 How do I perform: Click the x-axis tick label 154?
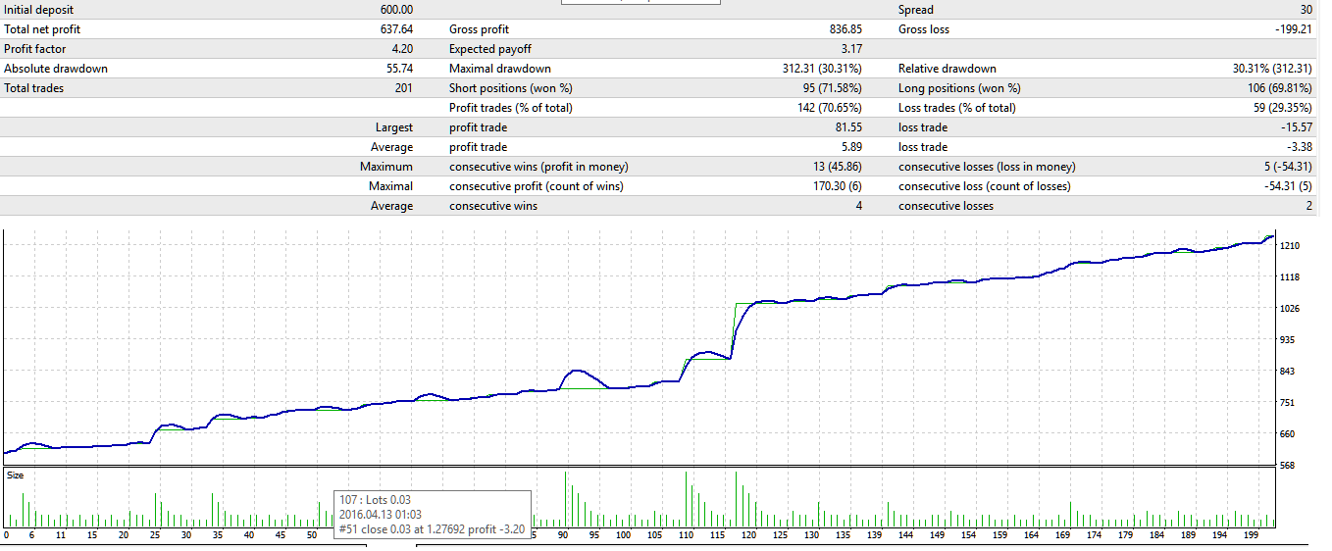coord(969,535)
